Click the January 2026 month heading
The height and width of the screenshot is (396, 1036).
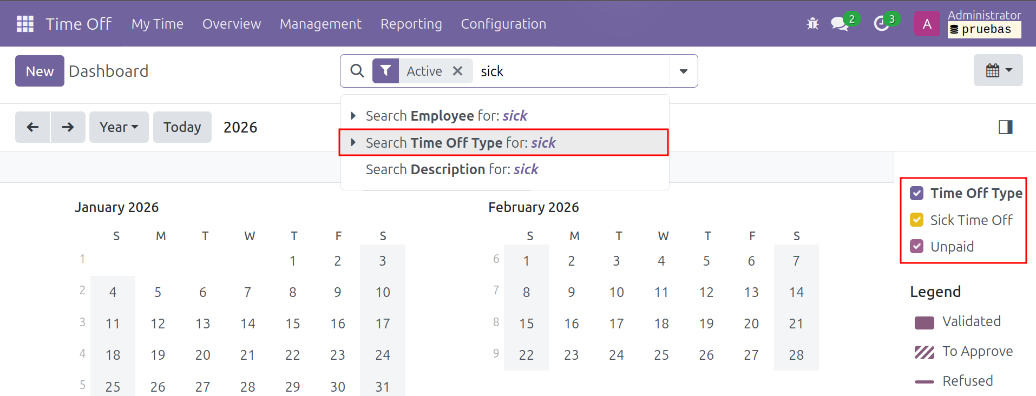pos(117,207)
